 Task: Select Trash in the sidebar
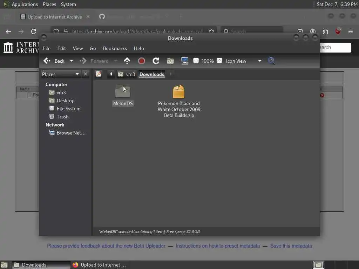click(x=59, y=117)
